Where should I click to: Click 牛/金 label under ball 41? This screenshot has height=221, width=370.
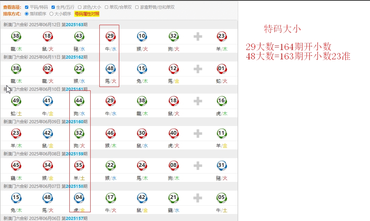coord(48,114)
